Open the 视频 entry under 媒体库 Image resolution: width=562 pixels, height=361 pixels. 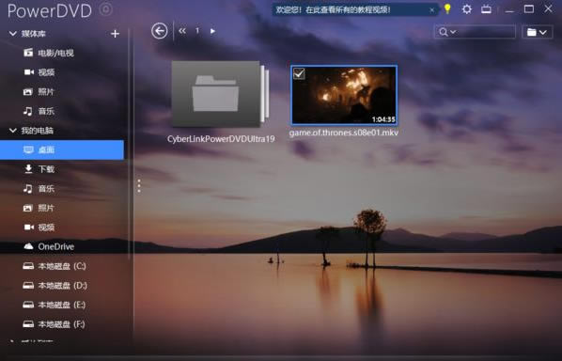39,72
